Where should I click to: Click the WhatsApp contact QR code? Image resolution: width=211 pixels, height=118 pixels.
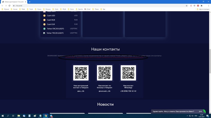tap(128, 73)
